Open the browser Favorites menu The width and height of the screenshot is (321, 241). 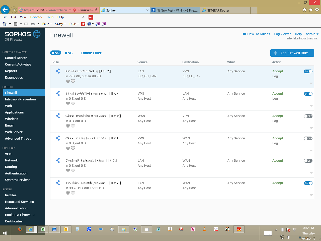[36, 17]
